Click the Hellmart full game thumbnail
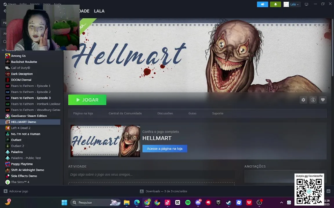This screenshot has height=208, width=334. pyautogui.click(x=105, y=141)
